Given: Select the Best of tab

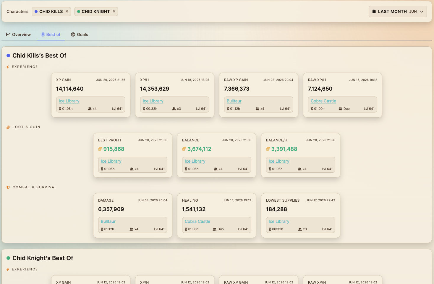Looking at the screenshot, I should pyautogui.click(x=51, y=35).
